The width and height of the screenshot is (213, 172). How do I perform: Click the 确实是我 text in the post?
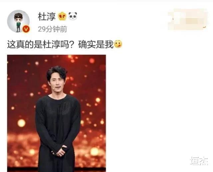(96, 44)
